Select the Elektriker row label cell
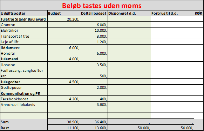The width and height of the screenshot is (204, 131). 24,30
